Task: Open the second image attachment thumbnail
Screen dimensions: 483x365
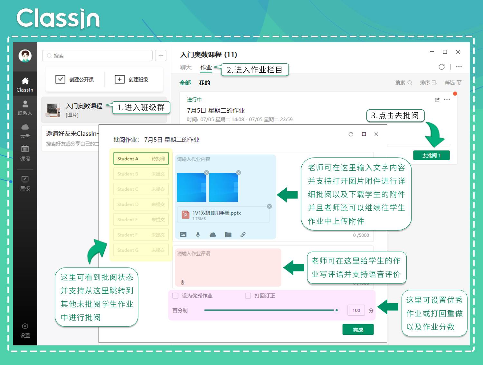Action: (x=223, y=187)
